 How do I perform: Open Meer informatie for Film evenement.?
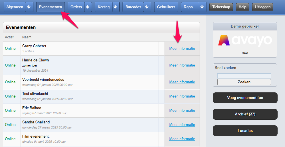click(x=182, y=139)
